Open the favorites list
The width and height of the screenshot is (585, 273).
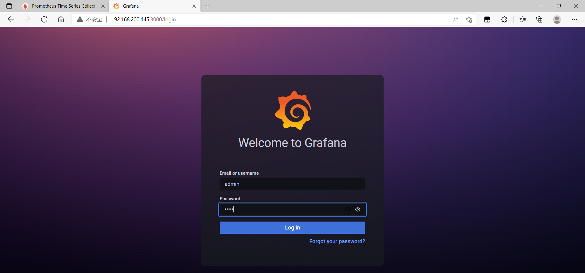click(523, 19)
